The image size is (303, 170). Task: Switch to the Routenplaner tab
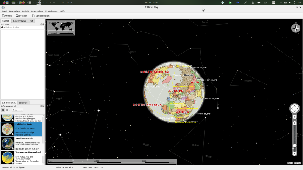point(20,21)
